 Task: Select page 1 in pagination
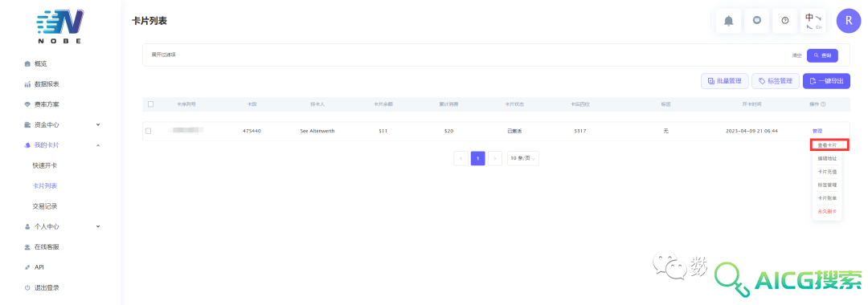[477, 158]
